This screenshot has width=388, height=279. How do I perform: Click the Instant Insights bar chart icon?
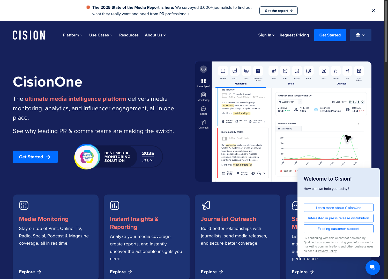click(115, 205)
